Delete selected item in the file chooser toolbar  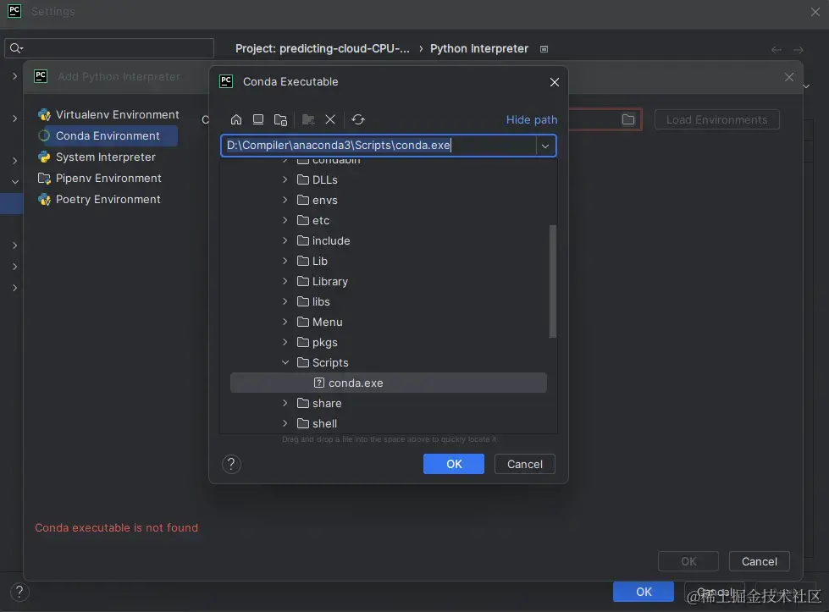coord(330,119)
